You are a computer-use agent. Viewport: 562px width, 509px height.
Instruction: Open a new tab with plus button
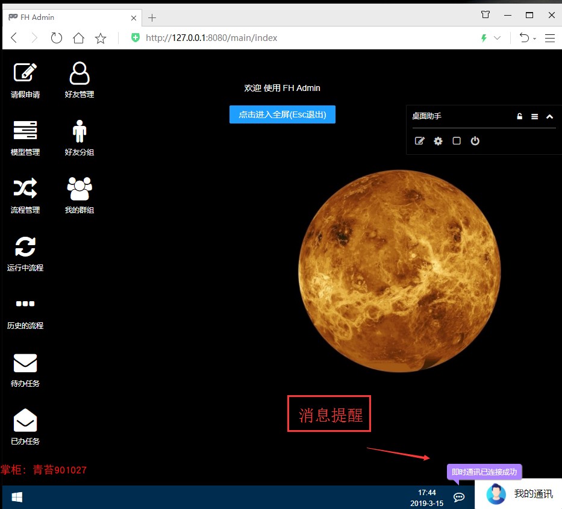[152, 17]
